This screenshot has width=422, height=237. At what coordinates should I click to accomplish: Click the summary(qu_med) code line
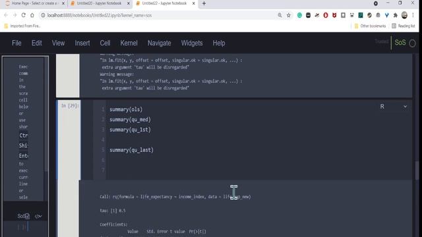pos(130,120)
